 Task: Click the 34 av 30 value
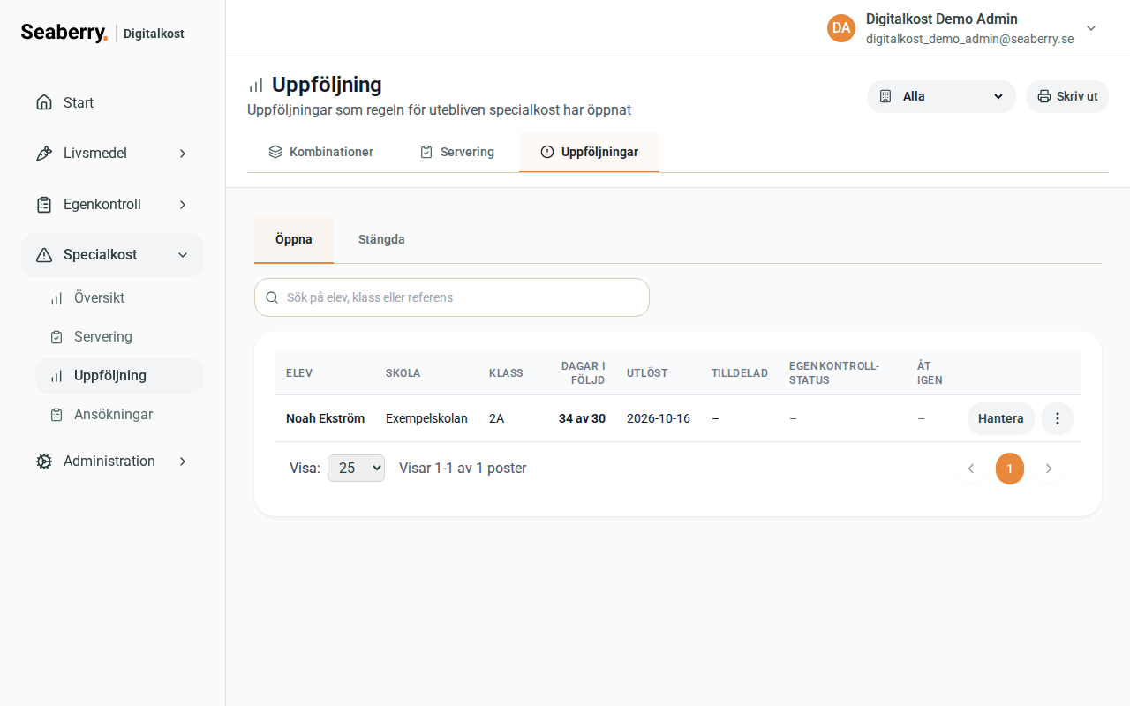[582, 418]
